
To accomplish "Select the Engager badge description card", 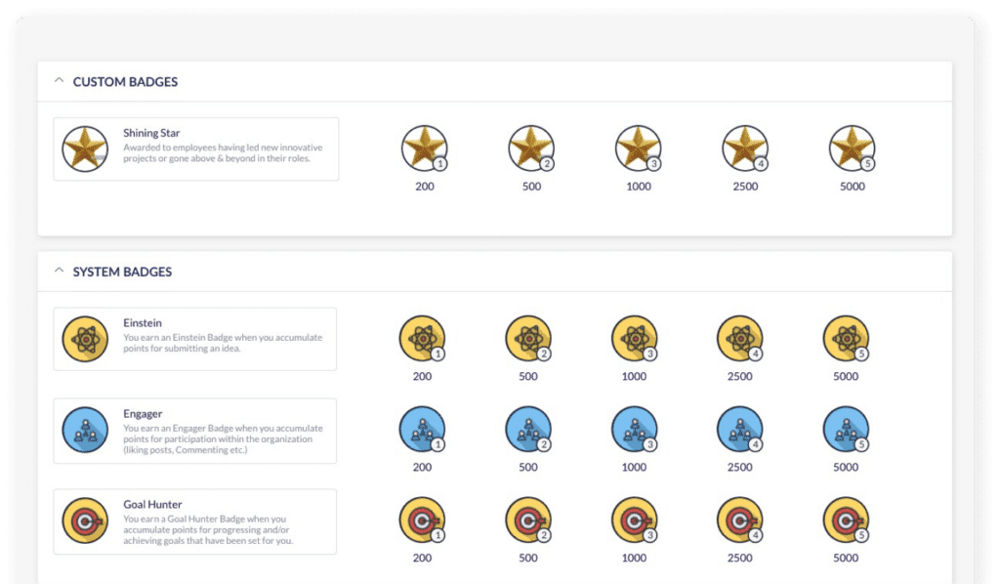I will [195, 431].
